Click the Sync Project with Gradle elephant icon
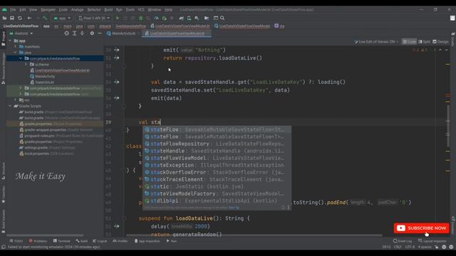Viewport: 456px width, 256px height. (181, 18)
